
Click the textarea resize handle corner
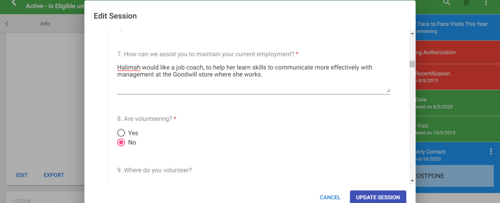pyautogui.click(x=388, y=90)
